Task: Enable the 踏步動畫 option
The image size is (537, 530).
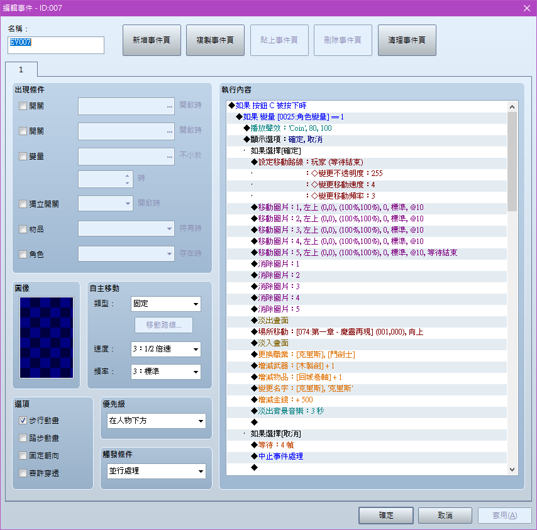Action: pos(23,438)
